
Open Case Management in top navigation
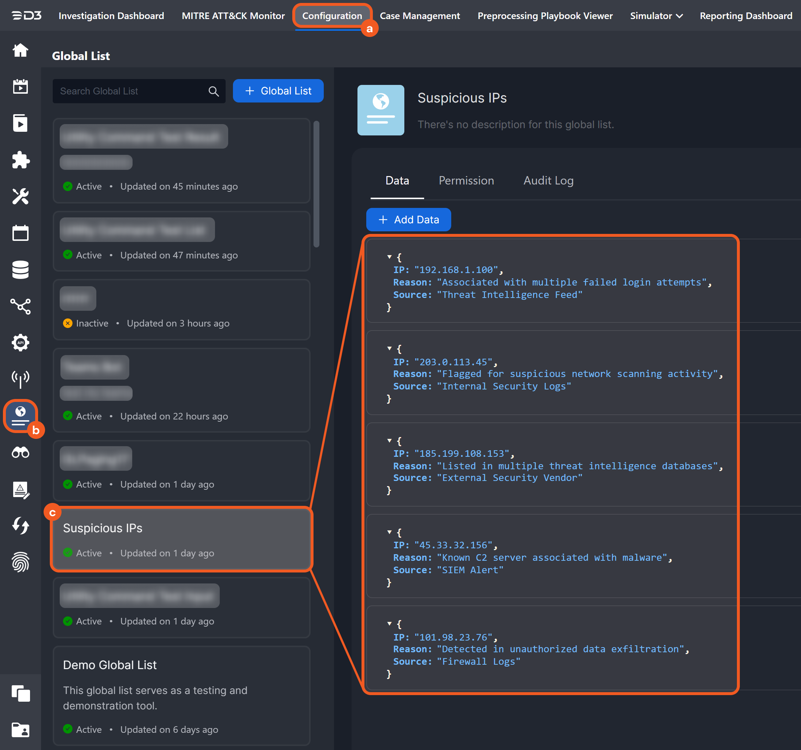pos(419,16)
